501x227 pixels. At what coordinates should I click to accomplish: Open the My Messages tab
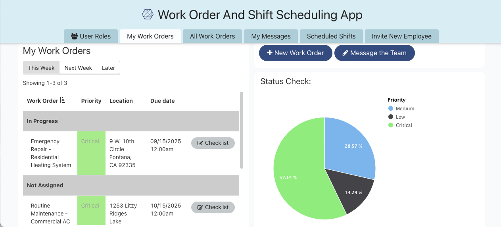tap(271, 36)
